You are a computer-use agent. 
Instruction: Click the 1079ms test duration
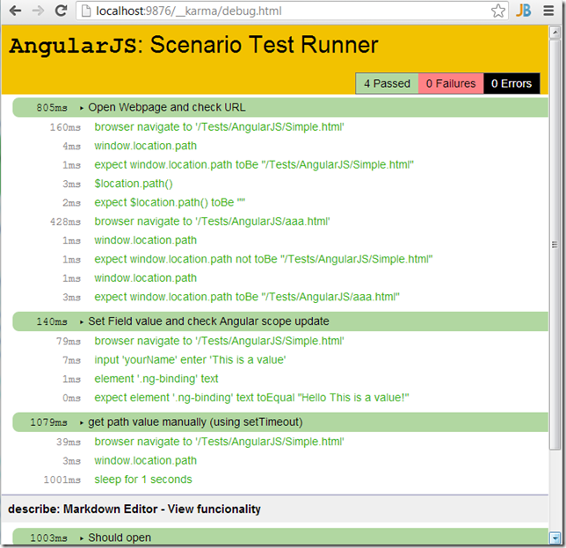click(x=48, y=422)
